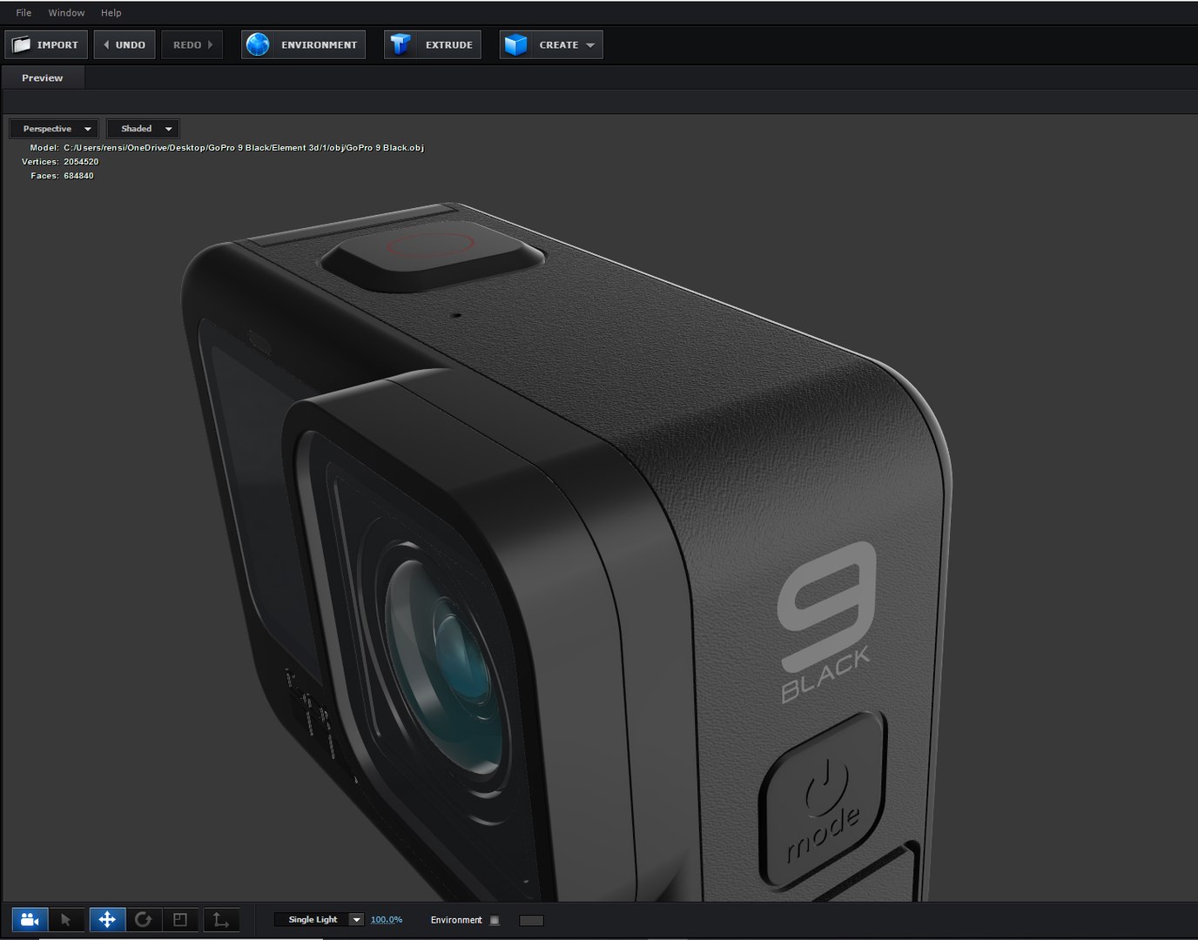Click the 100.0% light intensity value
This screenshot has width=1198, height=940.
387,919
